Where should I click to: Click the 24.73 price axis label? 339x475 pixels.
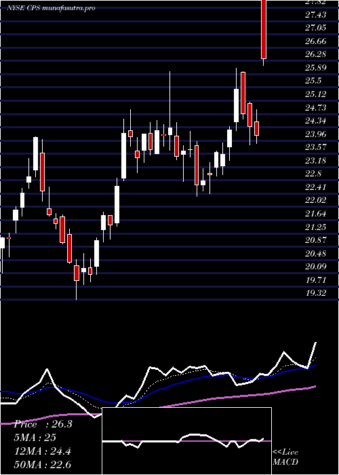pos(316,107)
